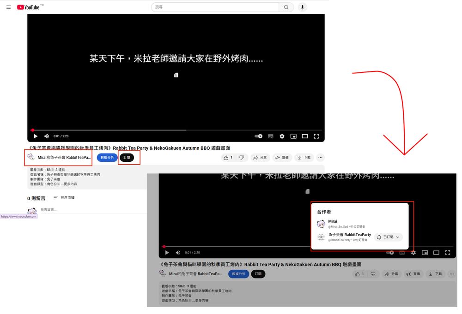The height and width of the screenshot is (314, 462).
Task: Like the video in the dimmed screenshot
Action: pos(359,274)
